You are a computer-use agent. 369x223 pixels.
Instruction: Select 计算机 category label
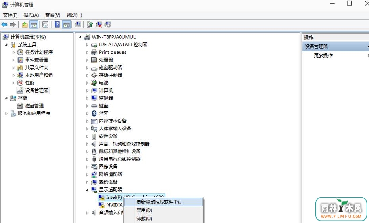106,91
